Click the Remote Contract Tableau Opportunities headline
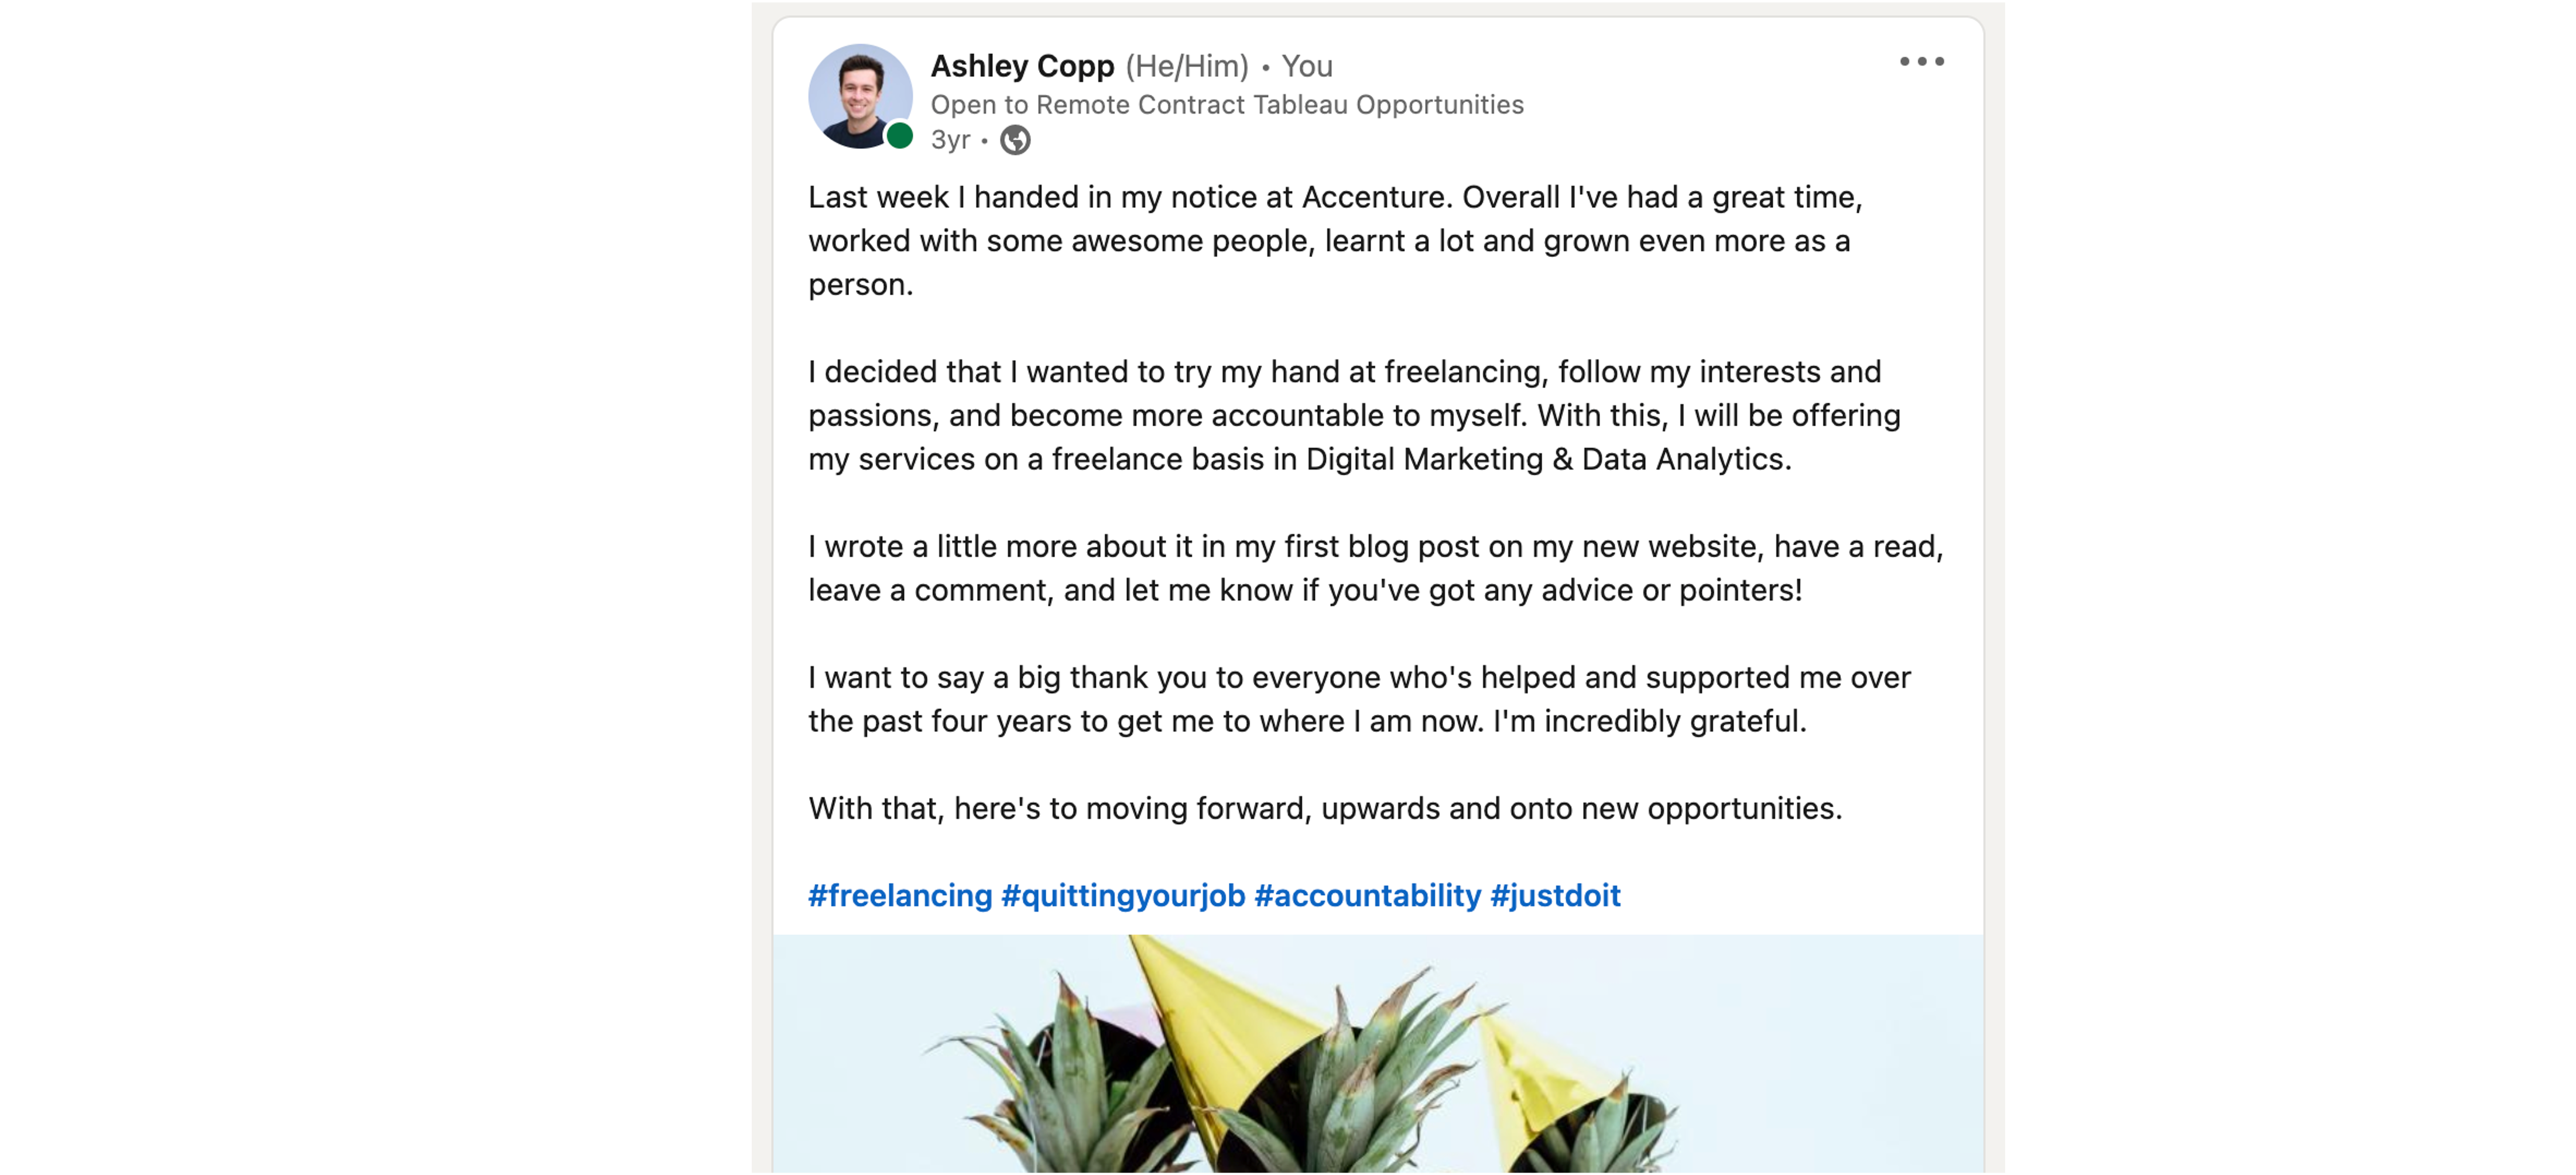 (x=1226, y=105)
